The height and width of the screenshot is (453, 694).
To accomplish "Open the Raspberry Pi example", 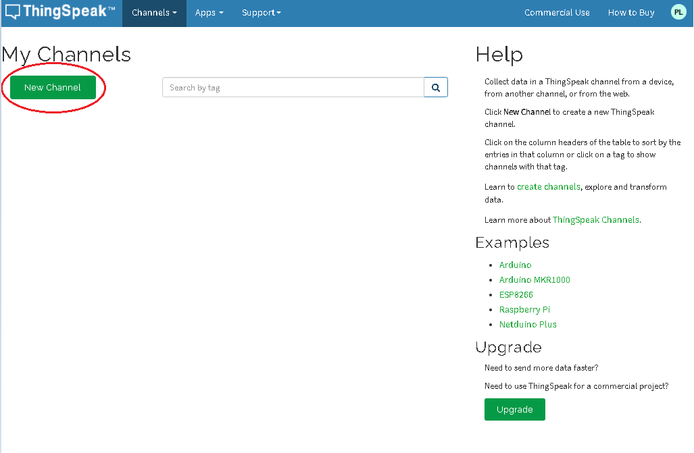I will pyautogui.click(x=524, y=309).
